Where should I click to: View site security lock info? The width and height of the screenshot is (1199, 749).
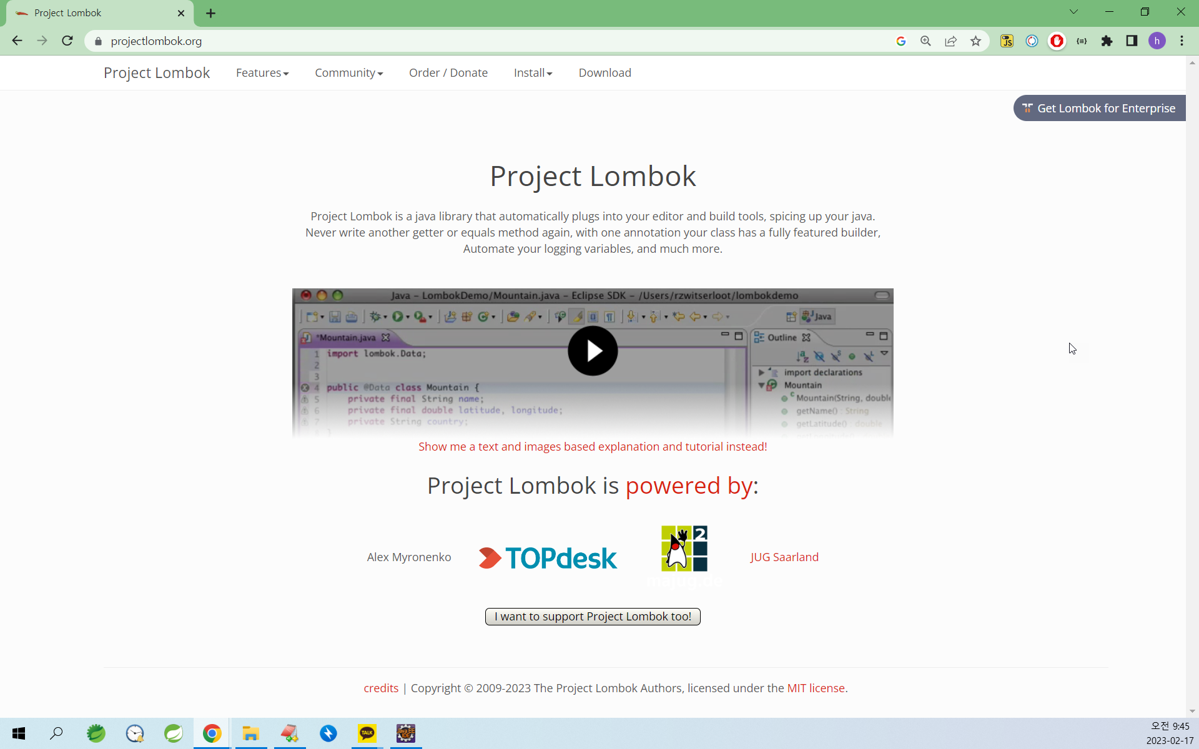(x=98, y=41)
